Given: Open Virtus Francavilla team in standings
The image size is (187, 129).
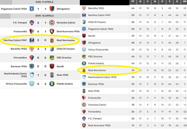Looking at the screenshot, I should tap(98, 50).
